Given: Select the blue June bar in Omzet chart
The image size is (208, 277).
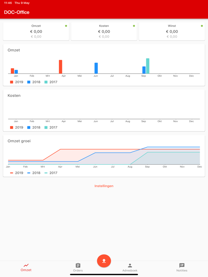Looking at the screenshot, I should click(x=96, y=68).
